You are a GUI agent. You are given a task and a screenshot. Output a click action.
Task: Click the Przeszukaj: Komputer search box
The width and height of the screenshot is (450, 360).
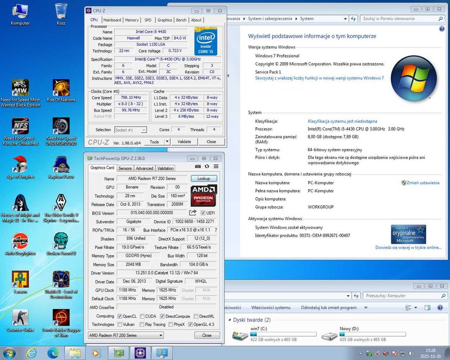405,295
